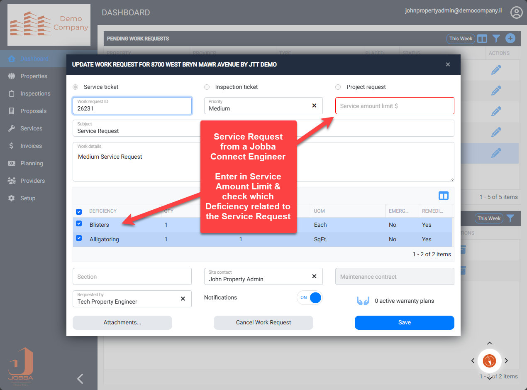527x390 pixels.
Task: Select the Inspection ticket radio button
Action: (207, 87)
